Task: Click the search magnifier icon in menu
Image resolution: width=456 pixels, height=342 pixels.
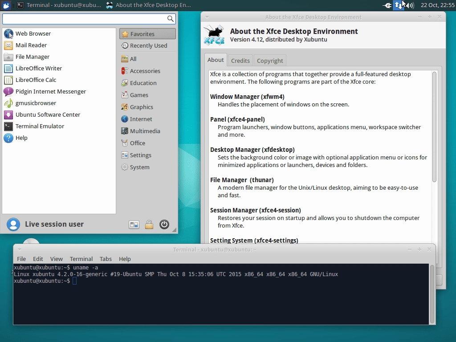Action: (171, 19)
